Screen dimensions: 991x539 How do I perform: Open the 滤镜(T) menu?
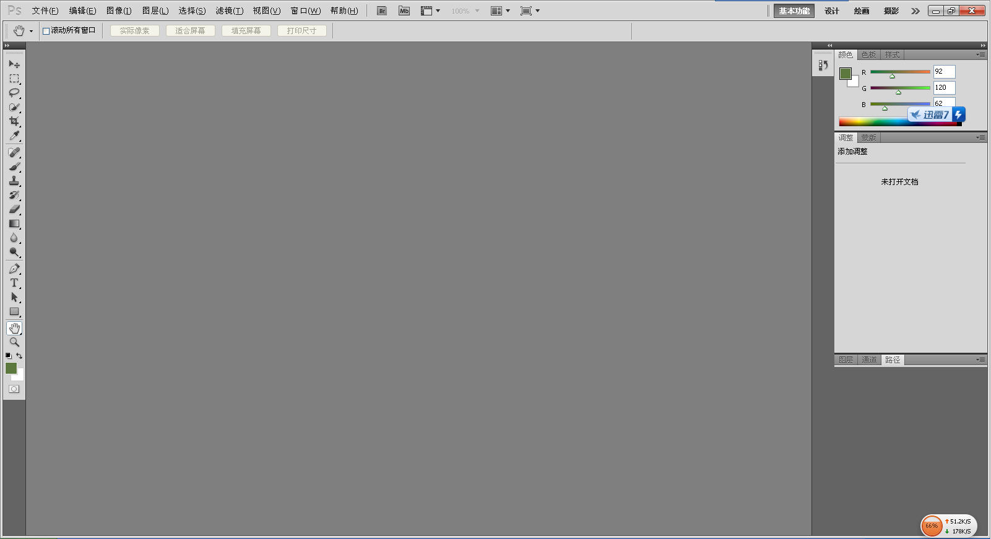pyautogui.click(x=229, y=11)
